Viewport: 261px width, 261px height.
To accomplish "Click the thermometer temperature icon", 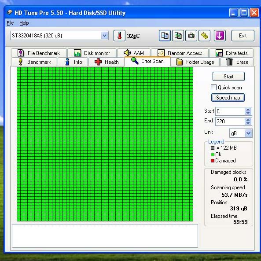I will pyautogui.click(x=119, y=36).
